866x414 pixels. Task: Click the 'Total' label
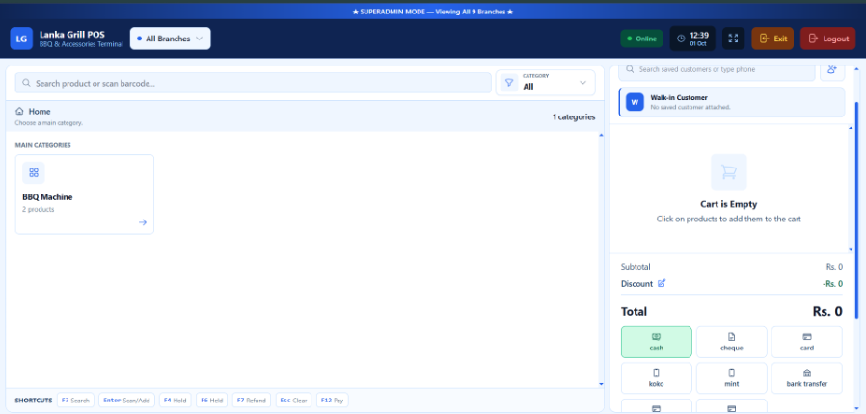coord(634,312)
